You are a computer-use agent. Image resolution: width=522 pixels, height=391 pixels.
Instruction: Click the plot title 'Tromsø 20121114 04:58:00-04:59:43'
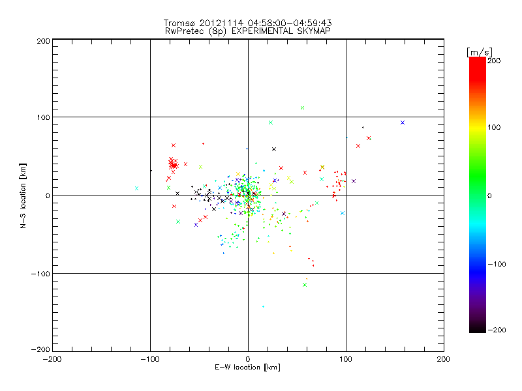248,23
